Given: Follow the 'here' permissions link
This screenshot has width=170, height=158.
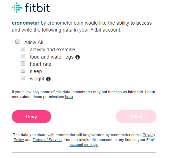Looking at the screenshot, I should pos(69,97).
